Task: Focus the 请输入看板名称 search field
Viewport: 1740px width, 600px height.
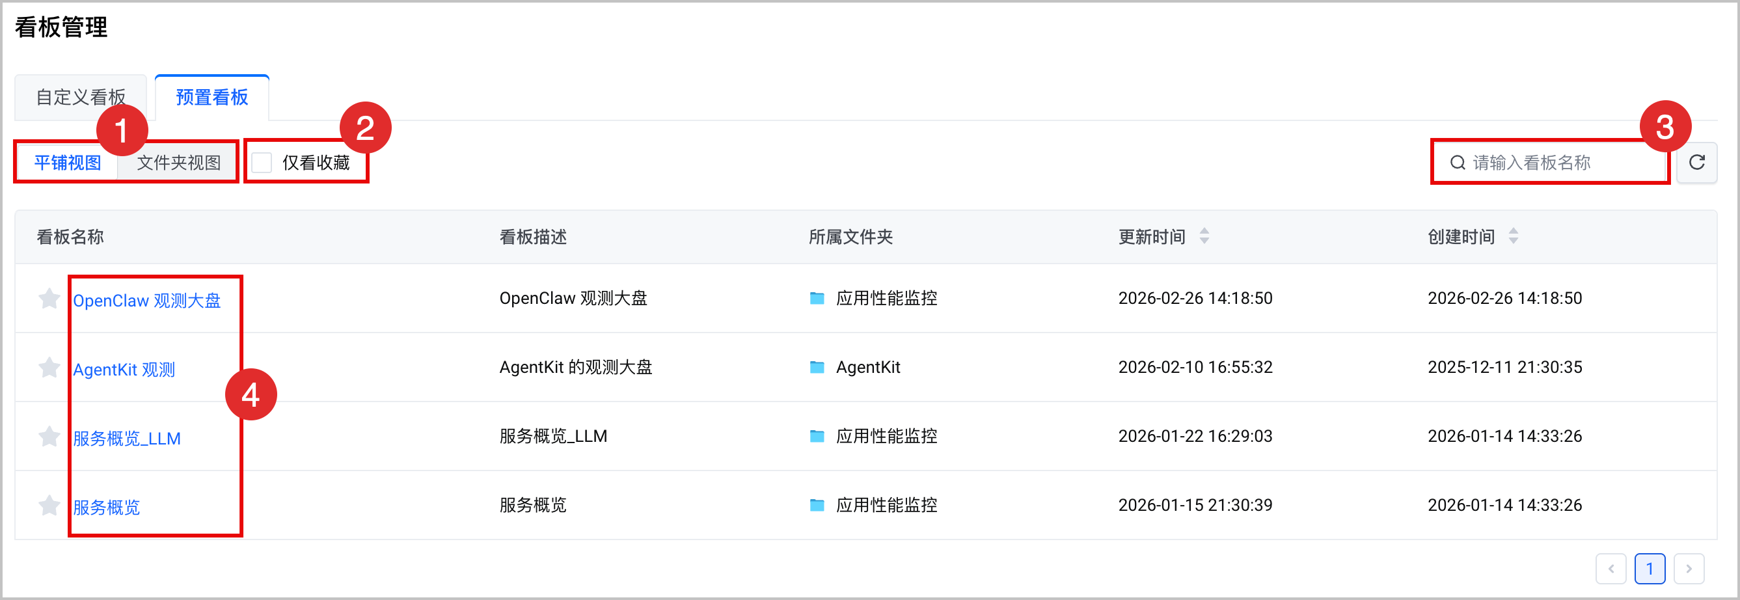Action: pos(1549,162)
